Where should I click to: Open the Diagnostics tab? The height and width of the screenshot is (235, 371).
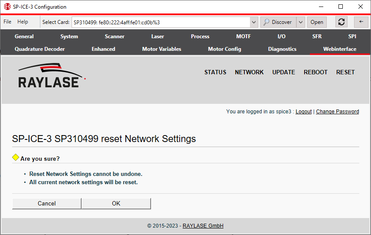[282, 49]
